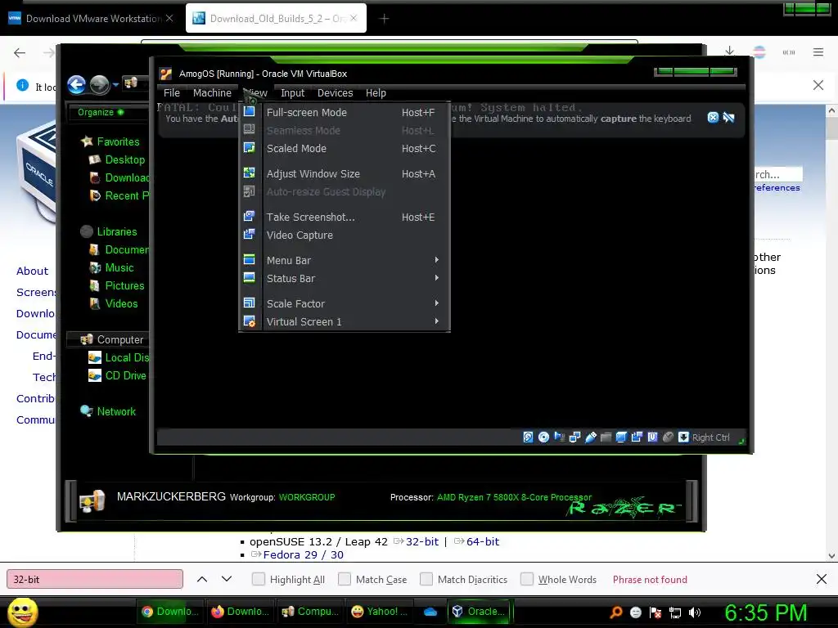
Task: Toggle the Match Diacritics checkbox
Action: (426, 579)
